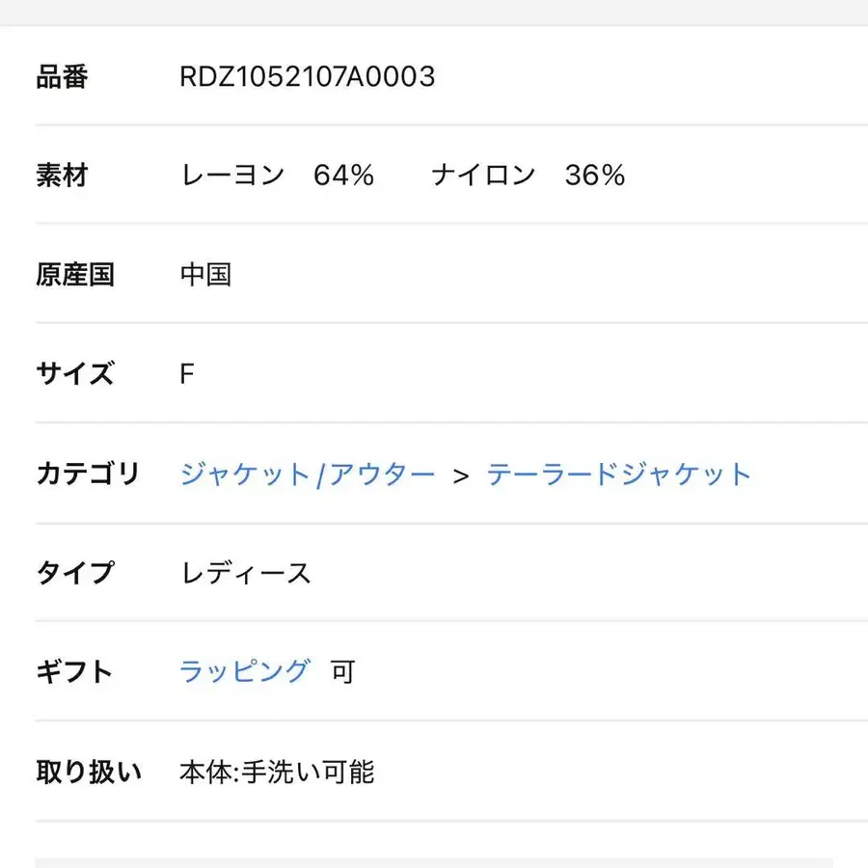Click the 本体:手洗い可能 care text
868x868 pixels.
pyautogui.click(x=277, y=772)
